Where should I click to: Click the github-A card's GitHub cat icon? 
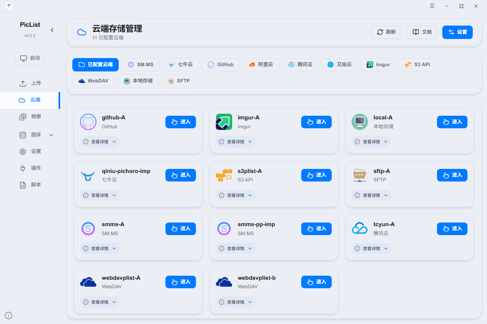(x=88, y=122)
